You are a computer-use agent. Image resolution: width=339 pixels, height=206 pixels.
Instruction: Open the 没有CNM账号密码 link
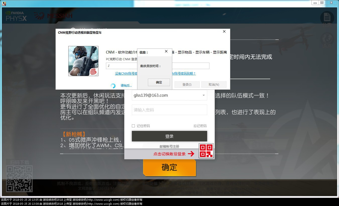pyautogui.click(x=126, y=74)
